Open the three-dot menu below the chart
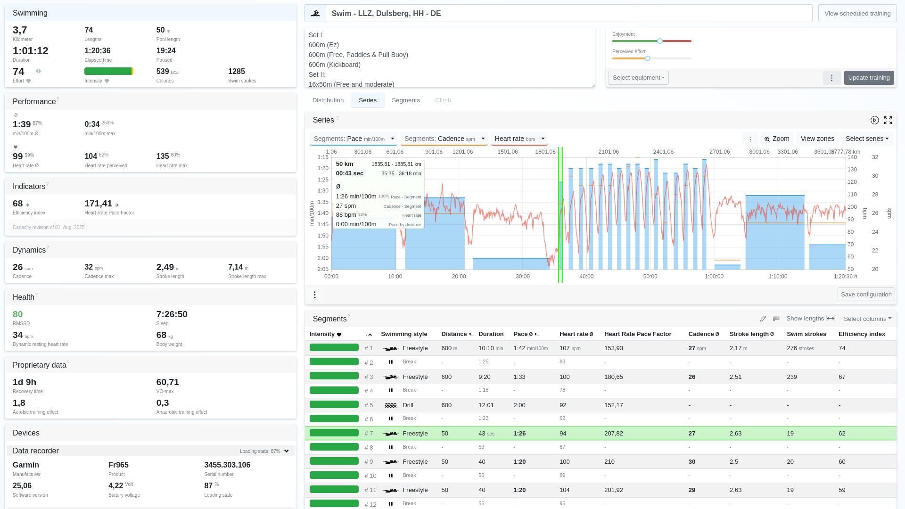 pyautogui.click(x=315, y=295)
